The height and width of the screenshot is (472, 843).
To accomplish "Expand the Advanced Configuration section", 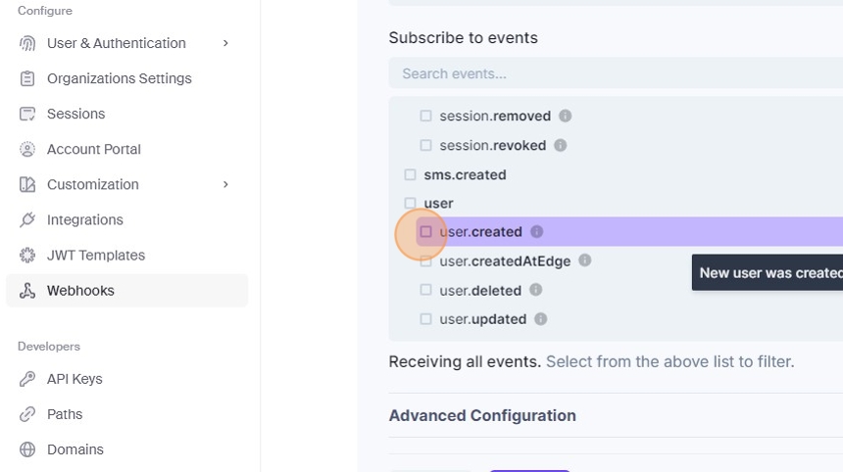I will [482, 415].
